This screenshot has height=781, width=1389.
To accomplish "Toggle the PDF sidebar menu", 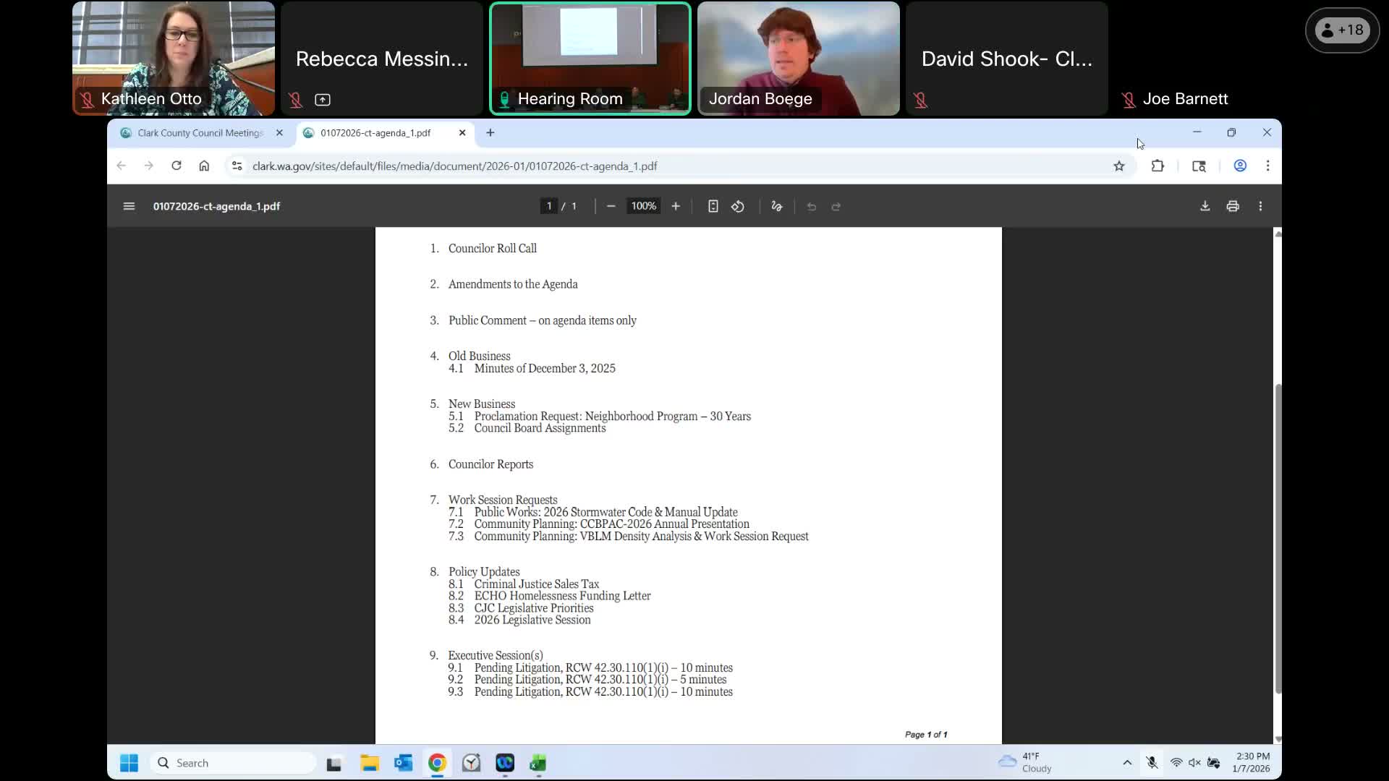I will [129, 206].
